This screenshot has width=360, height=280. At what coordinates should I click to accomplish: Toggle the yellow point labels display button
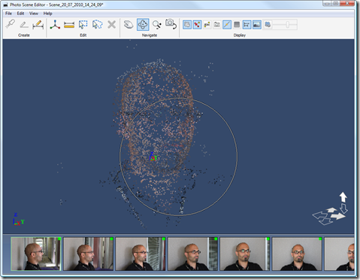click(207, 25)
